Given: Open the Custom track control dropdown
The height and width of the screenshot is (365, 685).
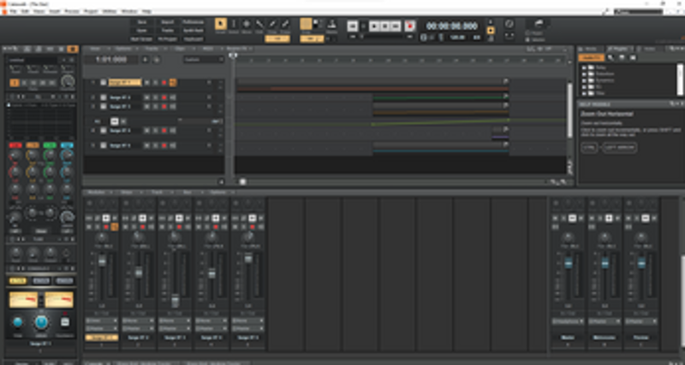Looking at the screenshot, I should click(x=204, y=59).
